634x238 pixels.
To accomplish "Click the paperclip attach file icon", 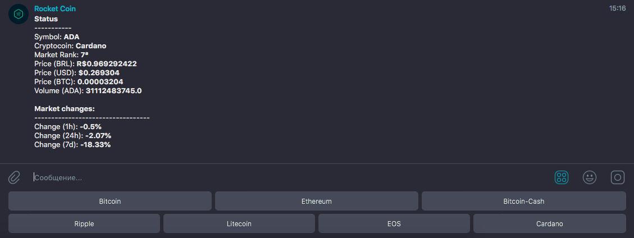I will (x=14, y=177).
